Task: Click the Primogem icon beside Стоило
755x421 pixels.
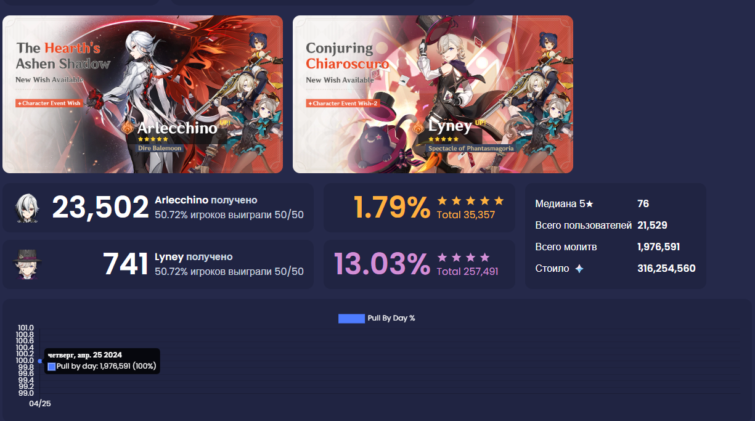Action: click(x=579, y=269)
